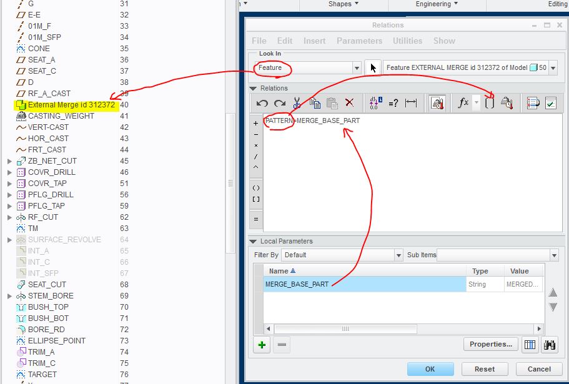Click the OK button

tap(430, 369)
